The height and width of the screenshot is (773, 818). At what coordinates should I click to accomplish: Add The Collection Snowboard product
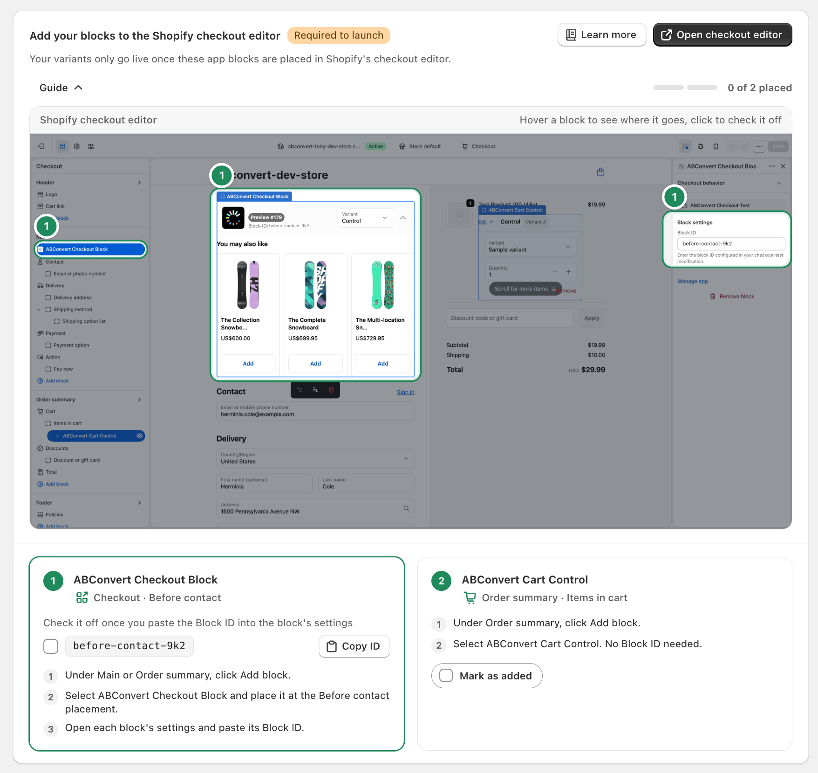point(248,364)
